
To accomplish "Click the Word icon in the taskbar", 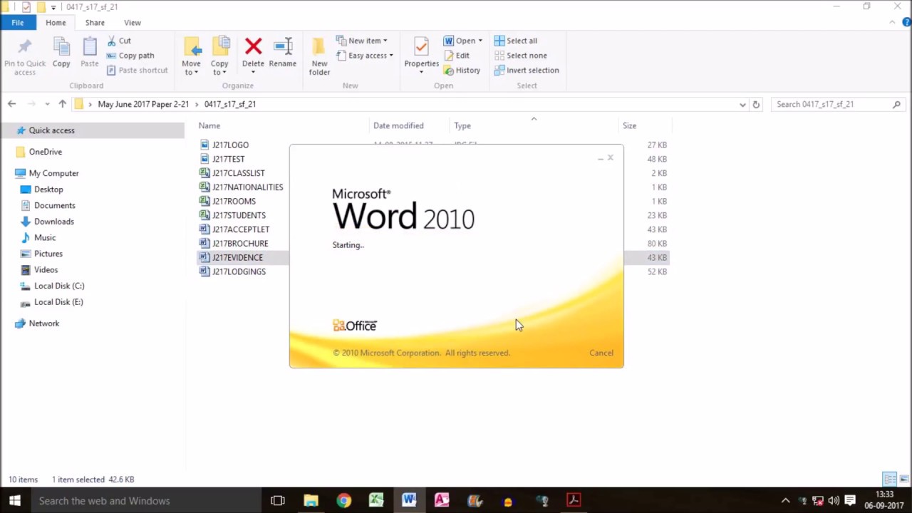I will click(x=409, y=501).
